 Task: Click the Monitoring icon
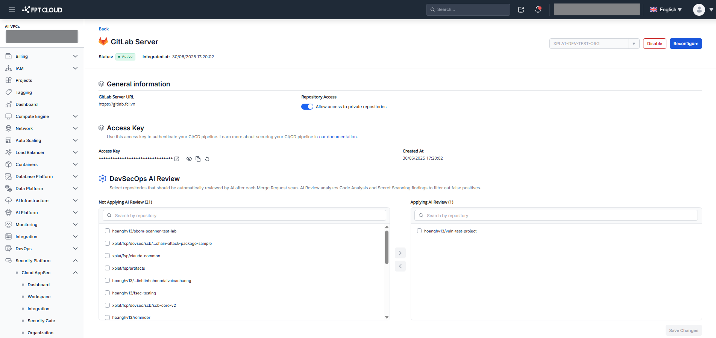[x=9, y=225]
